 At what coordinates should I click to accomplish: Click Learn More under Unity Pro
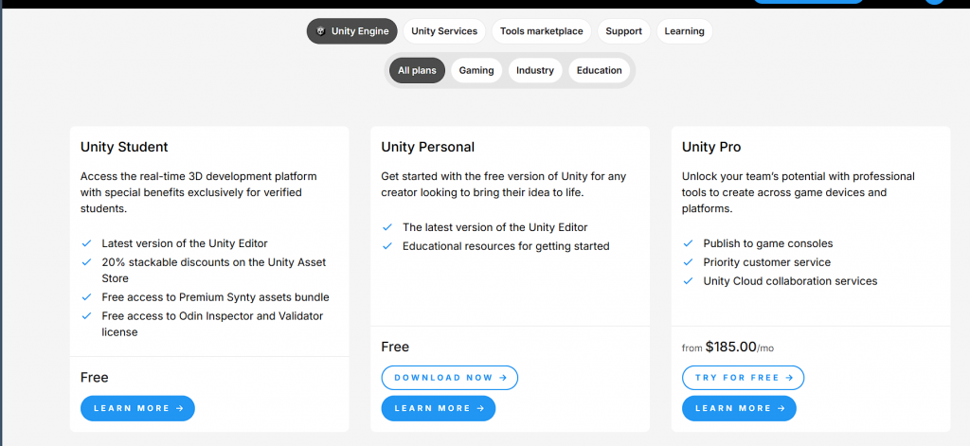739,408
